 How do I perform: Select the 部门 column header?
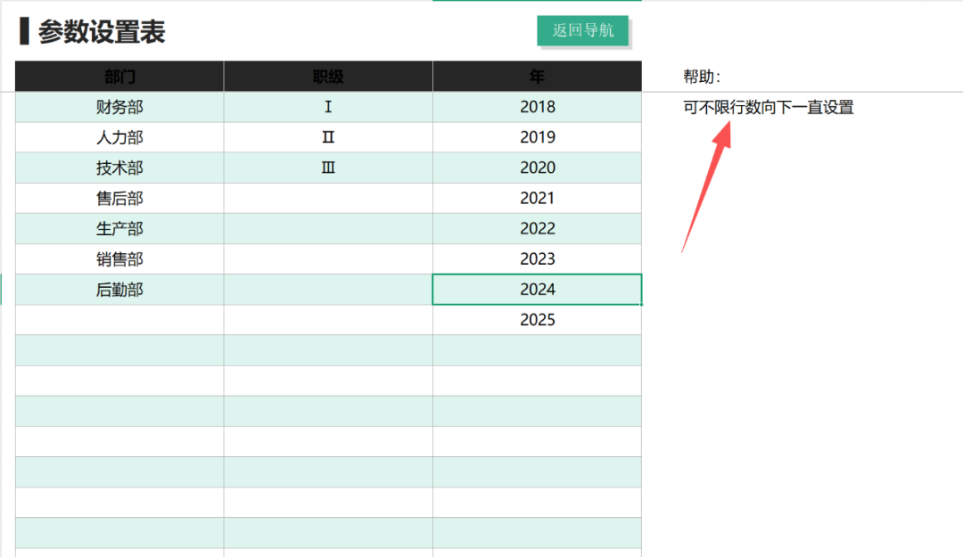click(119, 77)
